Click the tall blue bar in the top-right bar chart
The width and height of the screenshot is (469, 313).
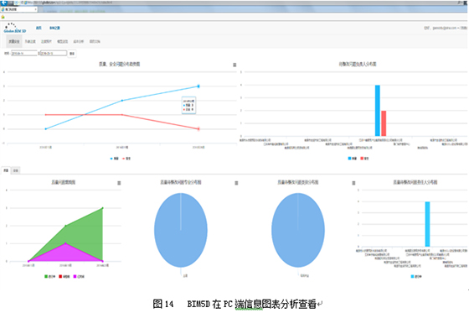click(378, 111)
